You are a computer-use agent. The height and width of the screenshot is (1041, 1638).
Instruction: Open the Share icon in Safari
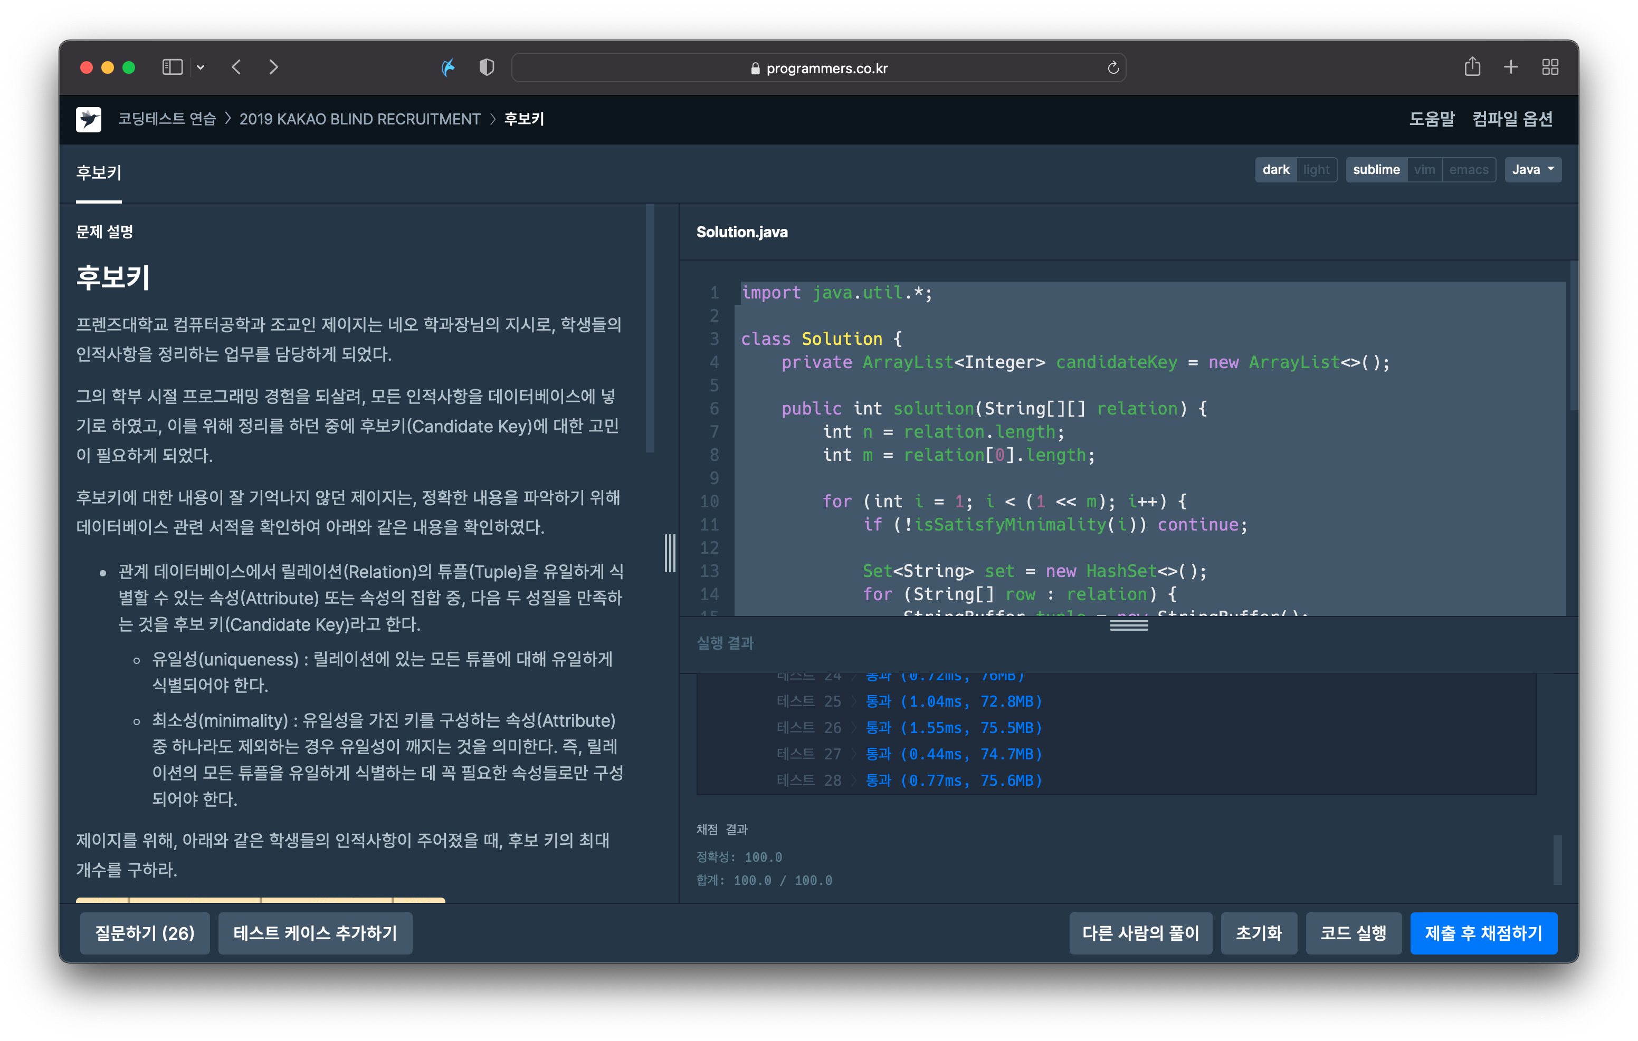[x=1472, y=66]
